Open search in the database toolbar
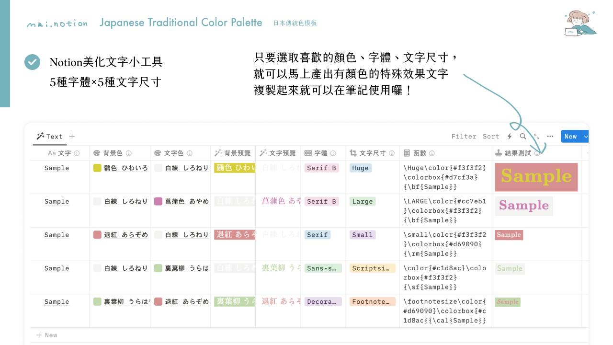Screen dimensions: 613x345 (523, 137)
